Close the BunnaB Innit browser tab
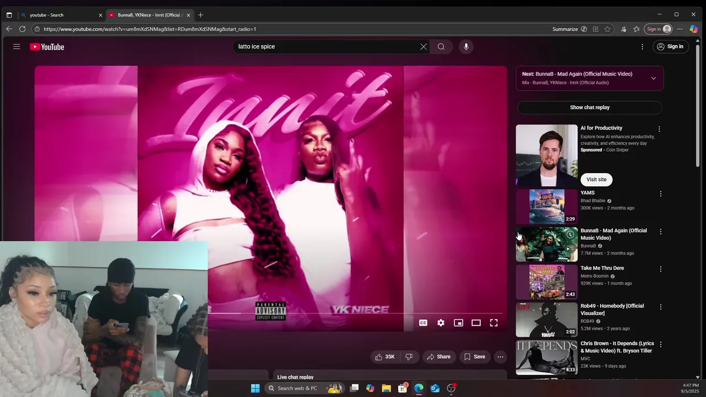The height and width of the screenshot is (397, 706). point(188,15)
